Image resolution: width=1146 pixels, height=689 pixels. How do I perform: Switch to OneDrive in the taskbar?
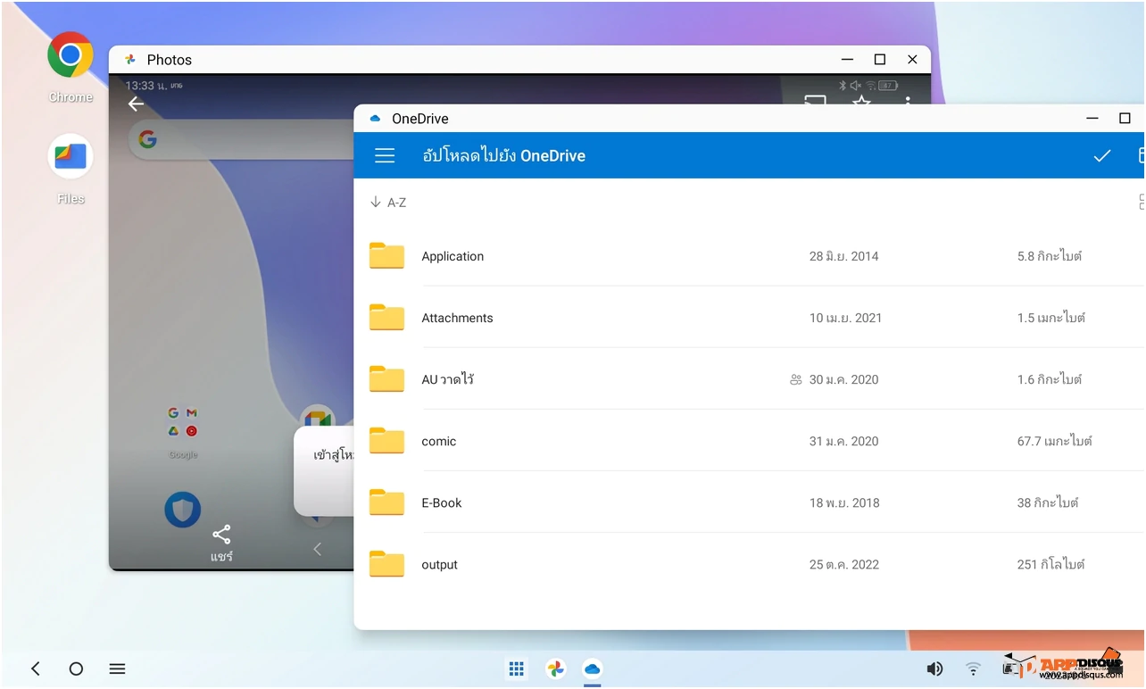pyautogui.click(x=593, y=668)
